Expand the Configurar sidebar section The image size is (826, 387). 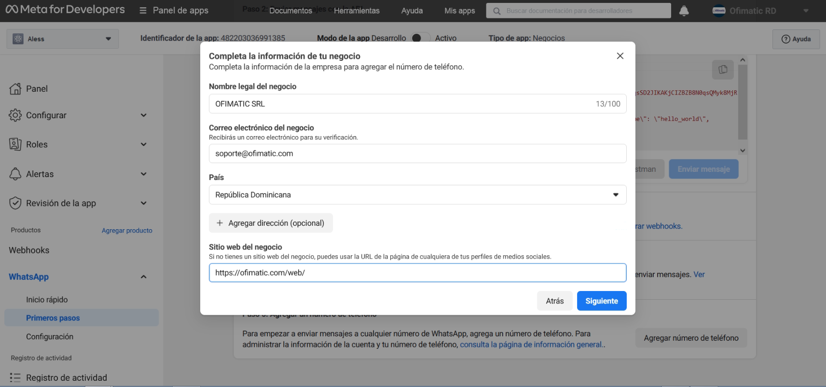(143, 115)
